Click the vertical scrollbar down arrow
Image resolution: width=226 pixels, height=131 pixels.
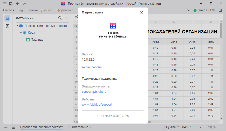[221, 119]
